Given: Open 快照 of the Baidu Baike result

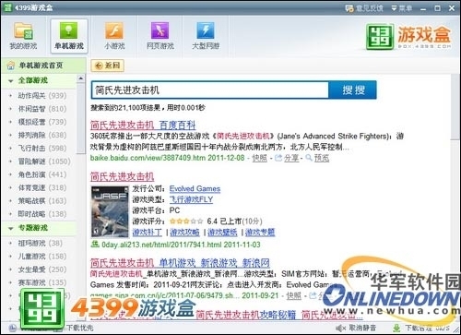Looking at the screenshot, I should coord(259,158).
